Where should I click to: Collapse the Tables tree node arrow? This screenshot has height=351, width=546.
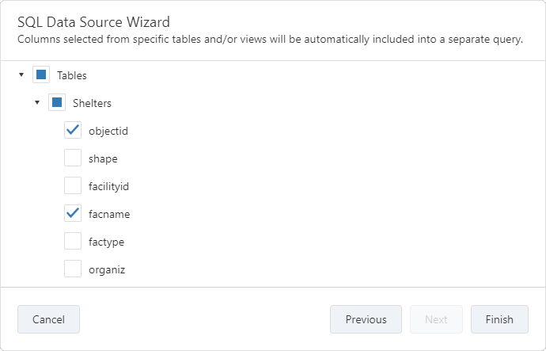pos(21,74)
